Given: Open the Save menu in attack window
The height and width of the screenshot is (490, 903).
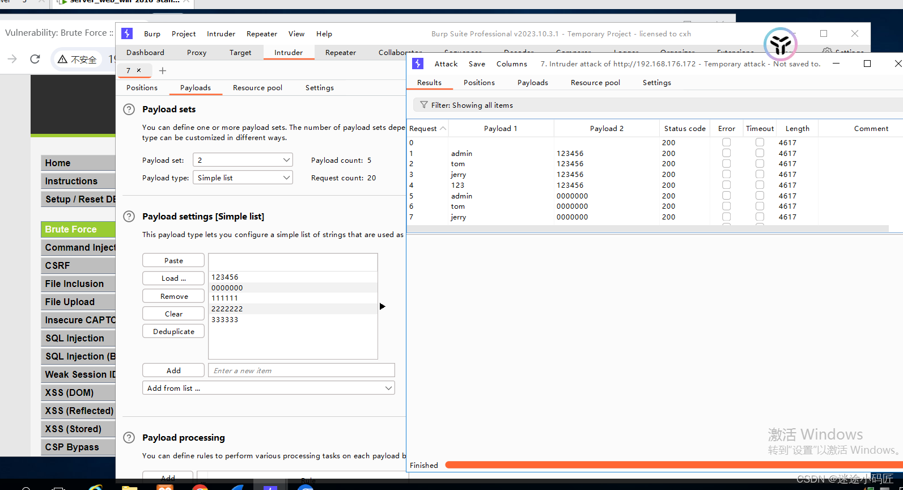Looking at the screenshot, I should click(477, 64).
